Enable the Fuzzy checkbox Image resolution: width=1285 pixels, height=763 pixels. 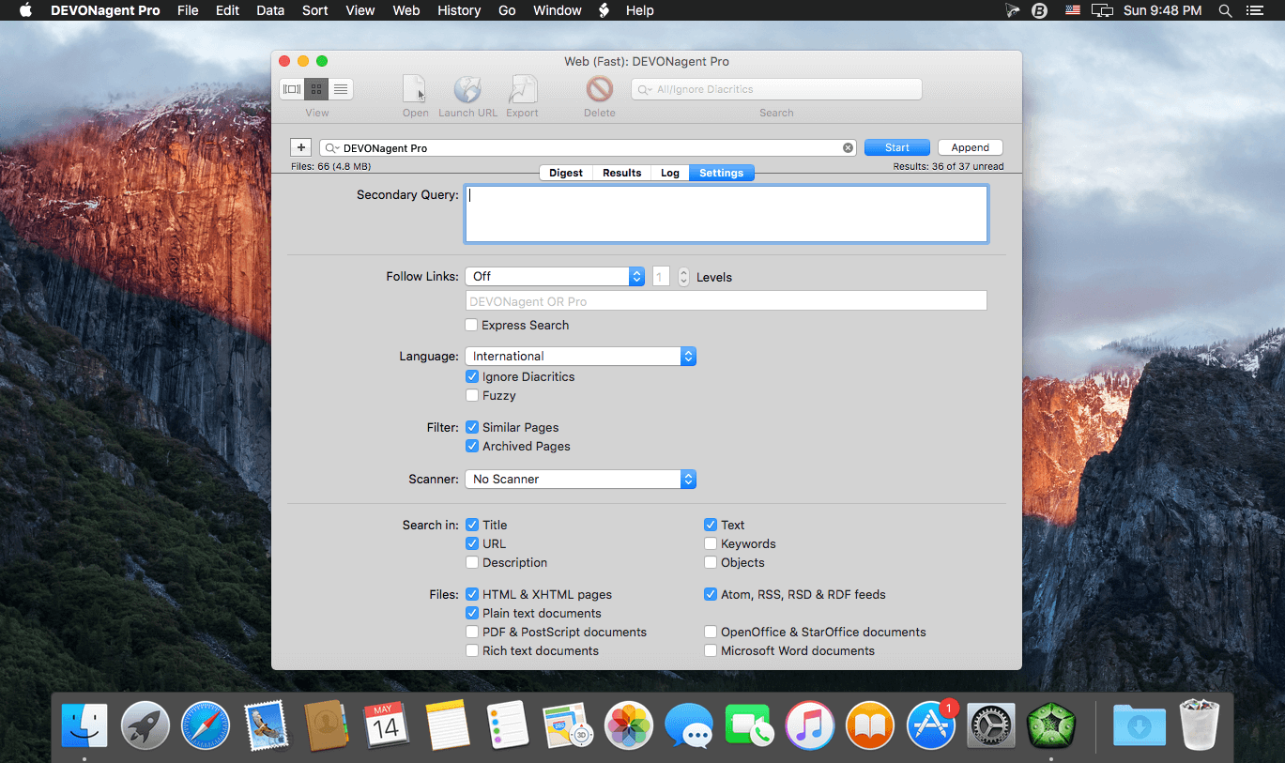(472, 396)
